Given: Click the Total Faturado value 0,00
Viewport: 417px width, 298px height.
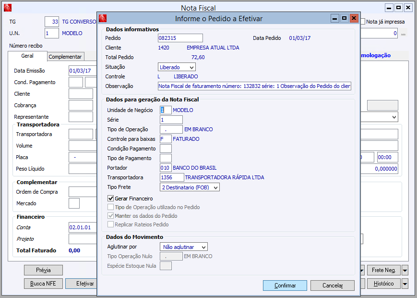Looking at the screenshot, I should [74, 250].
